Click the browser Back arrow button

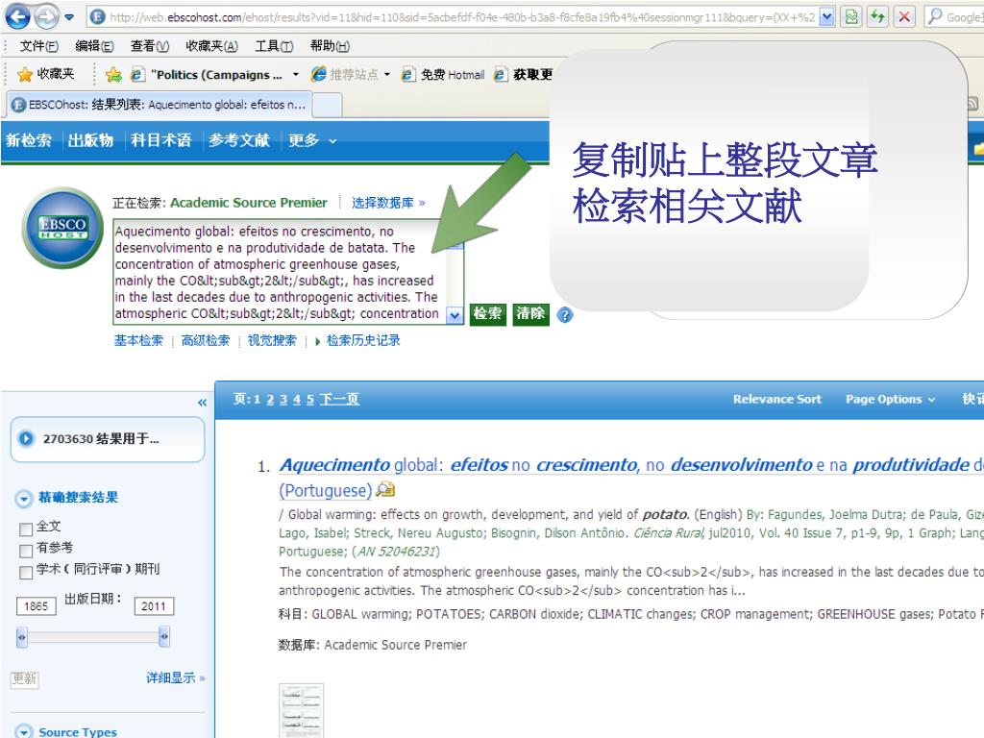[x=17, y=16]
